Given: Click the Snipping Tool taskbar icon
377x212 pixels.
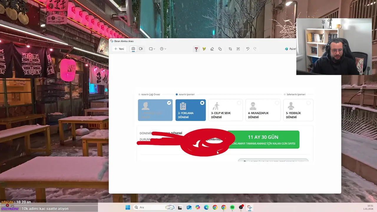Looking at the screenshot, I should (x=250, y=207).
